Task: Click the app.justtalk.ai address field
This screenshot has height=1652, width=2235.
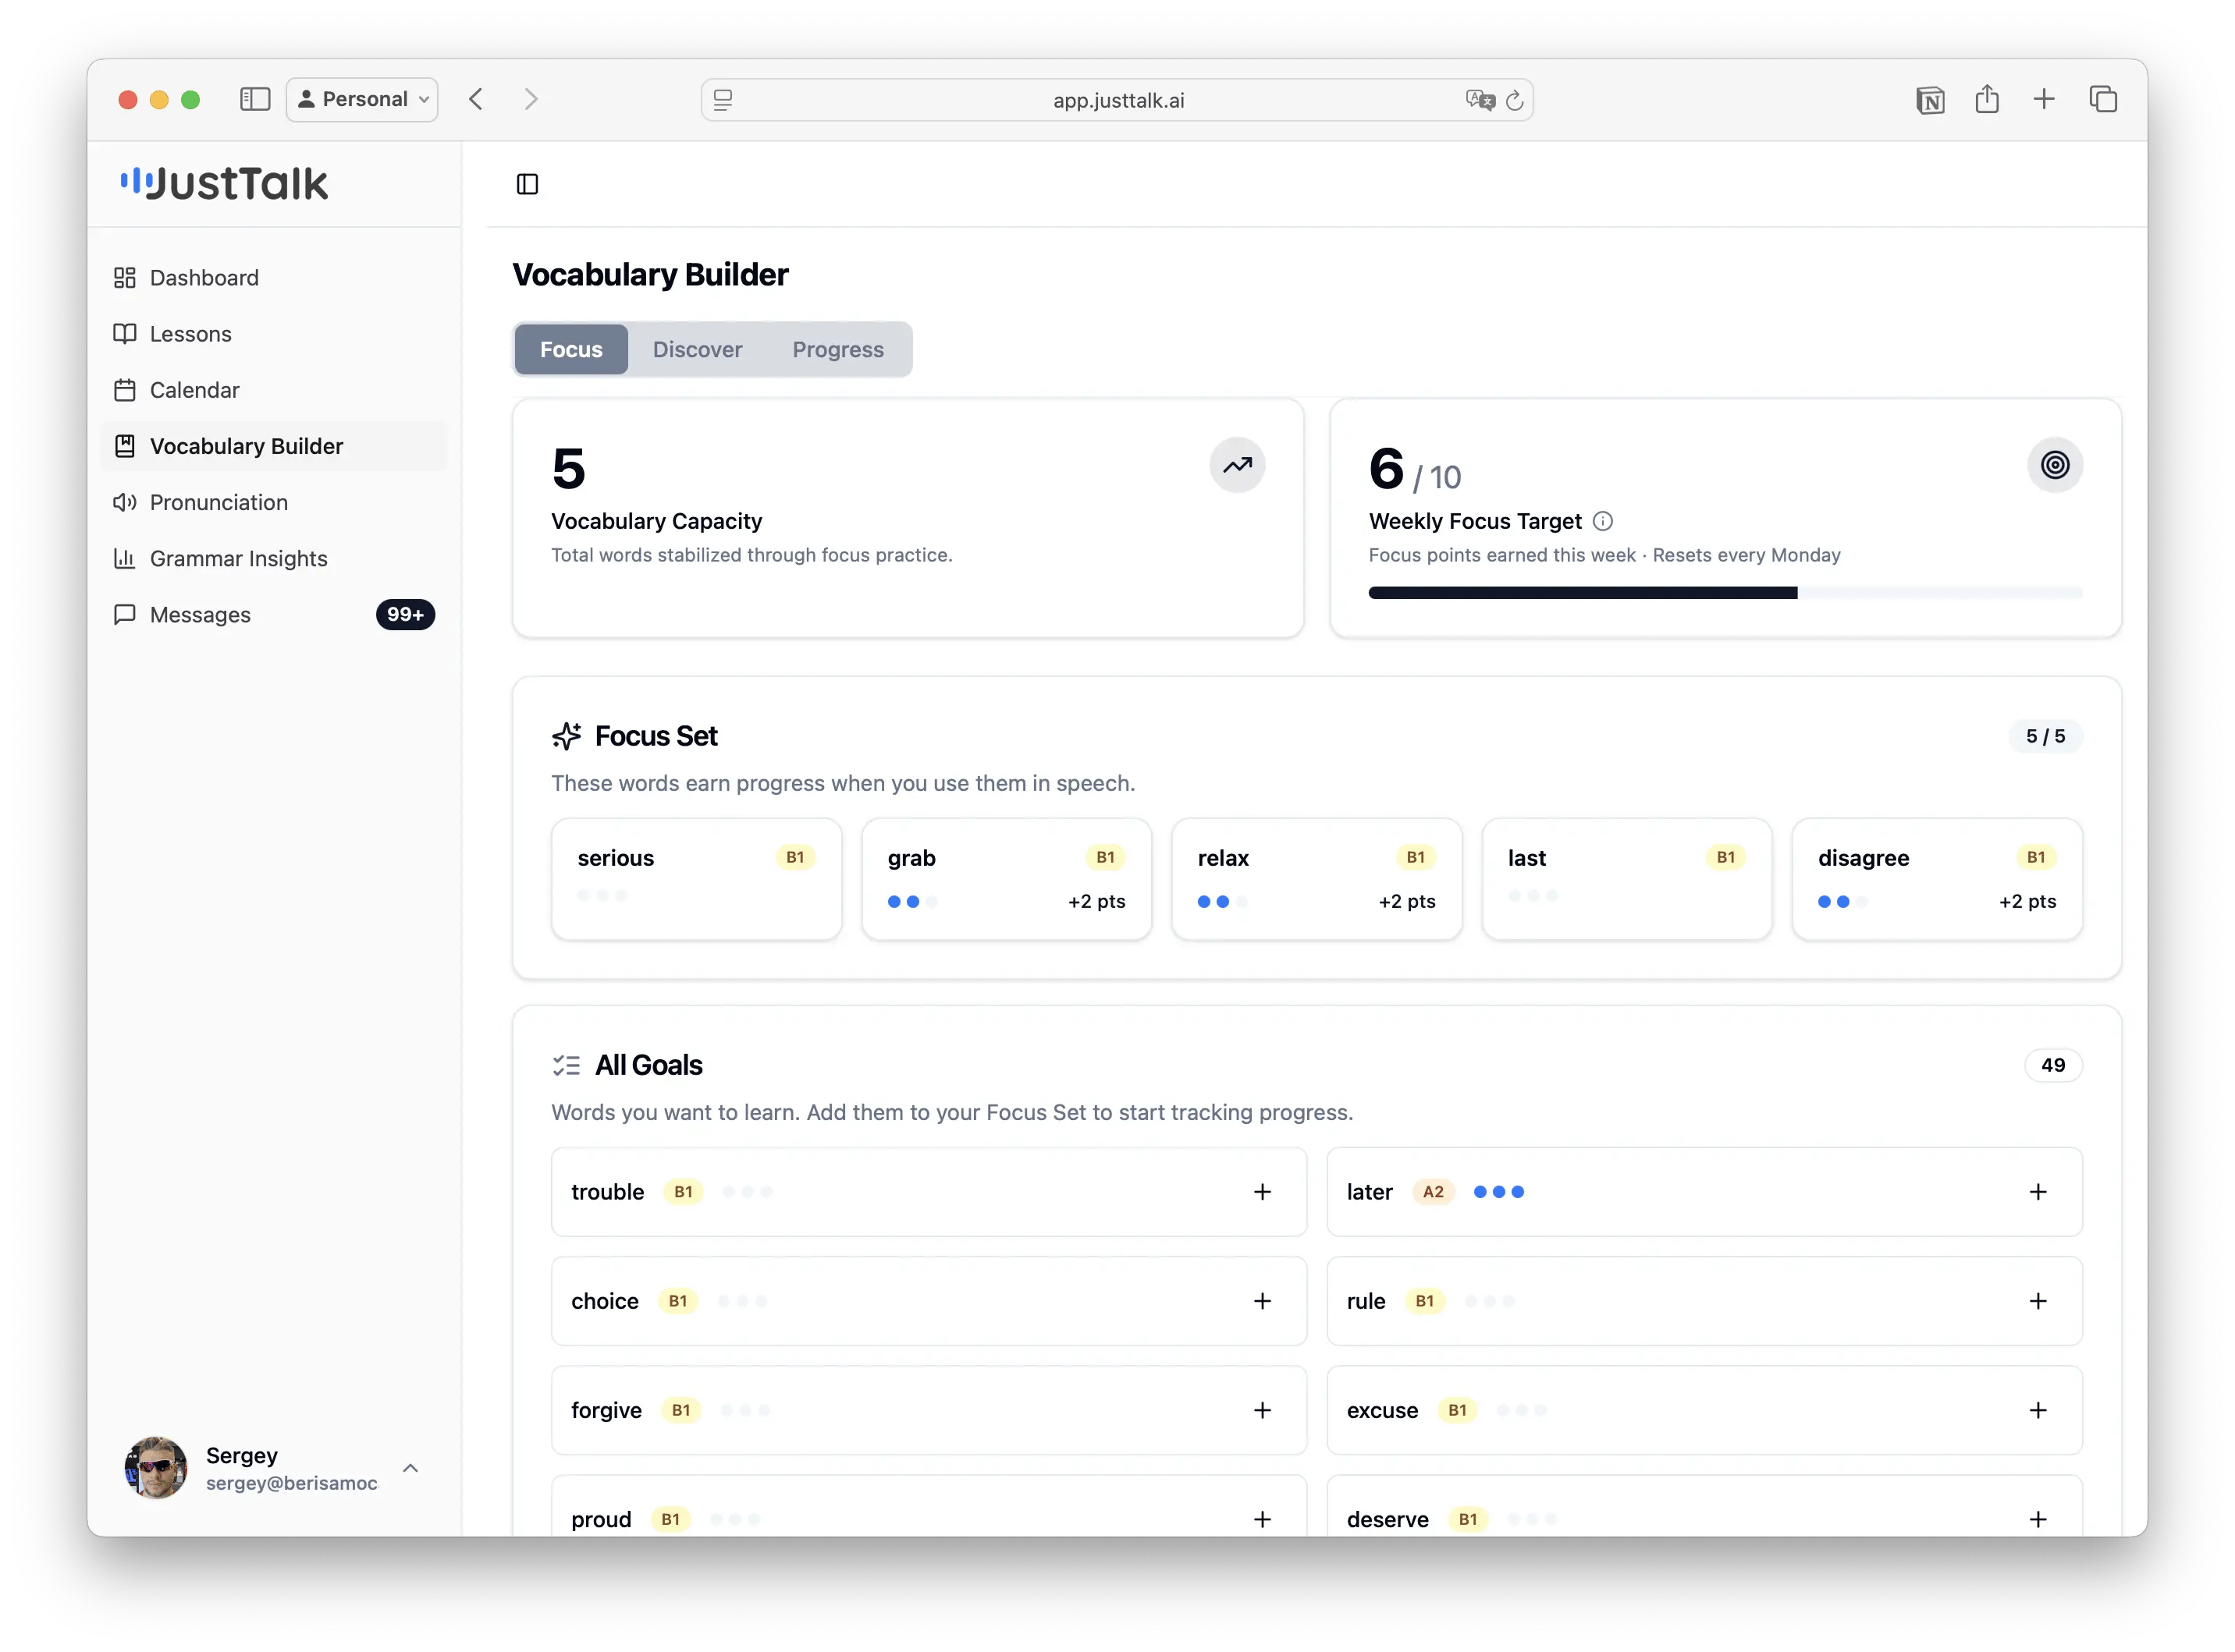Action: click(x=1117, y=99)
